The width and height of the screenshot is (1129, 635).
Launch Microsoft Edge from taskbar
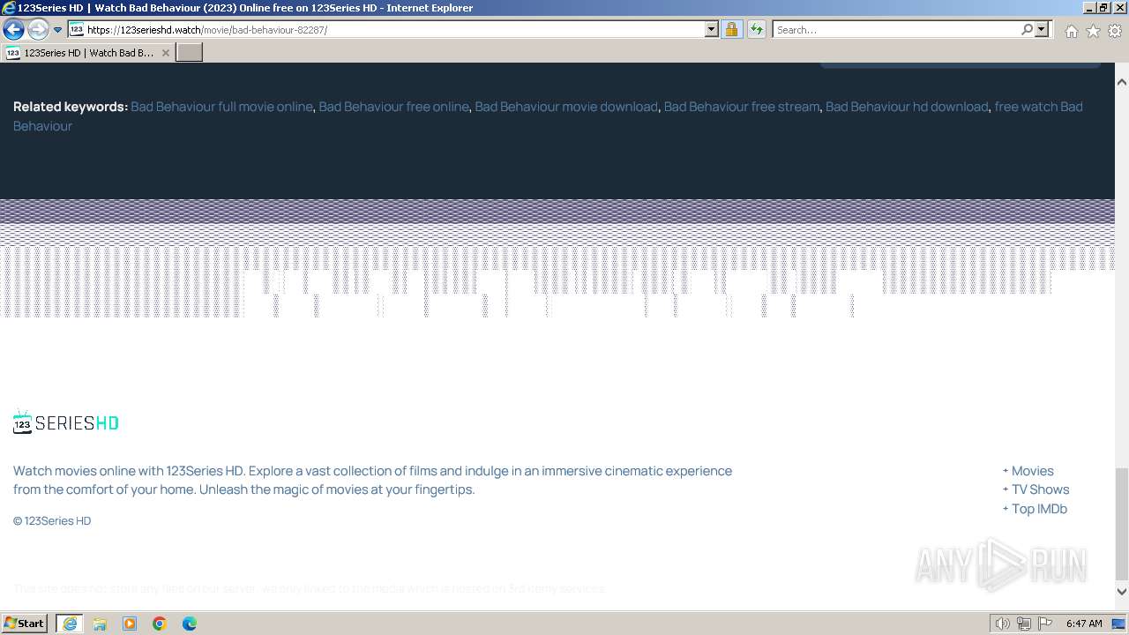tap(190, 624)
